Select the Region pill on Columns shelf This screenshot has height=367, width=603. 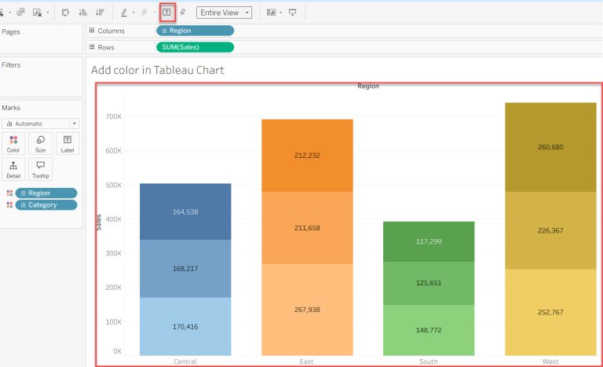click(195, 31)
